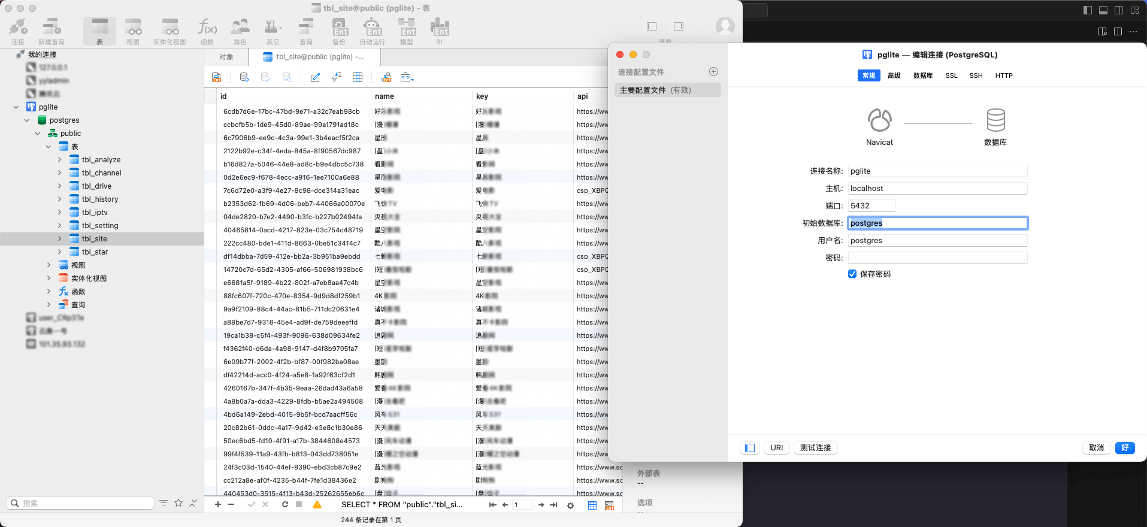Click the 测试连接 button
This screenshot has width=1147, height=527.
point(815,448)
